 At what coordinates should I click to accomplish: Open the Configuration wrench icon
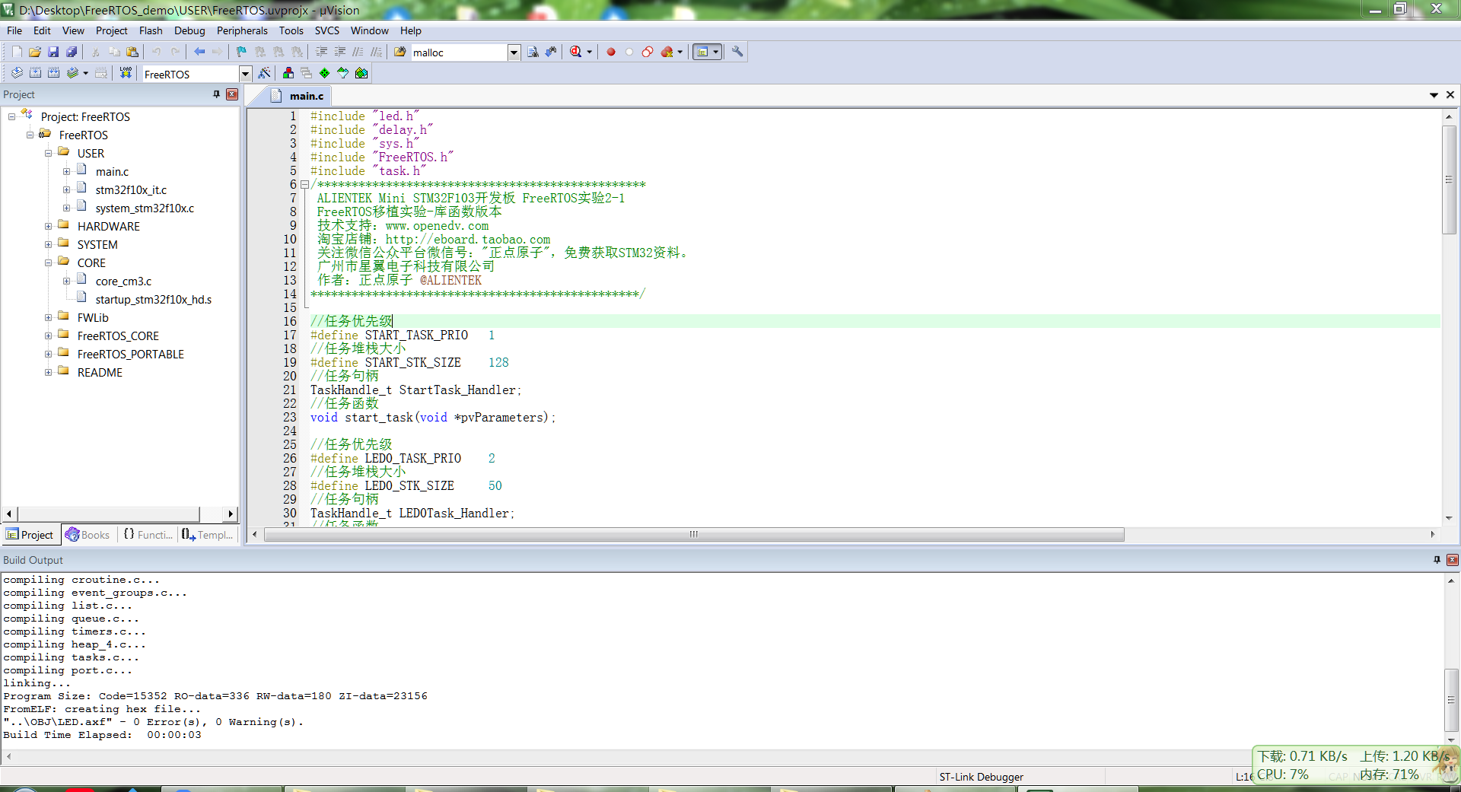(737, 52)
